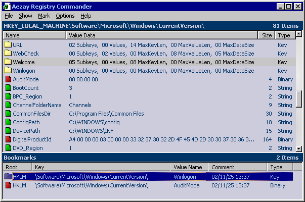Click the 'C:\WINDOWS\config' value data
Viewport: 305px width, 202px height.
pyautogui.click(x=95, y=122)
